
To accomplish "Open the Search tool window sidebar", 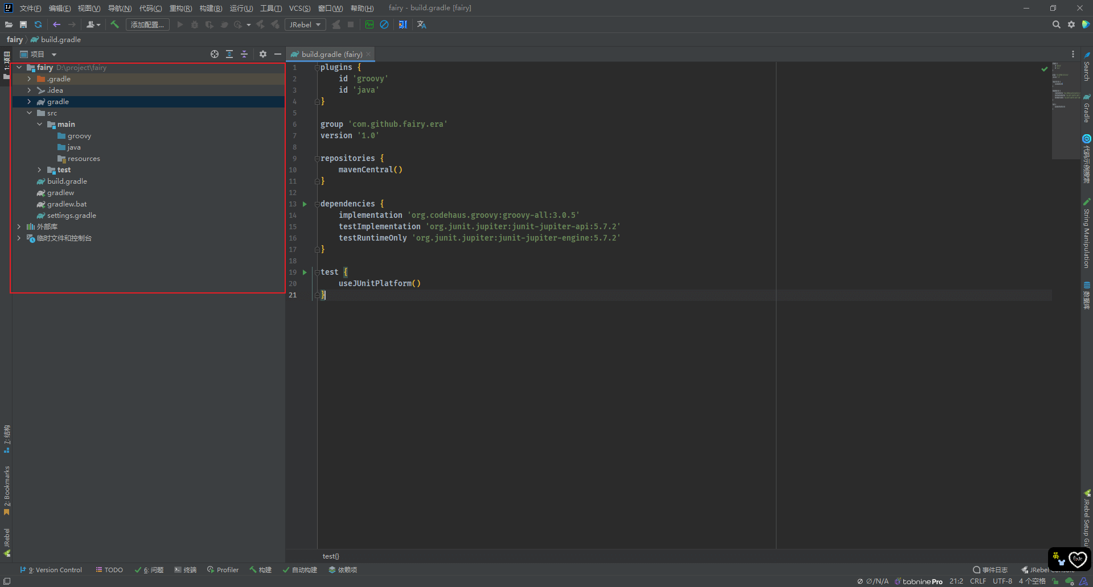I will tap(1087, 67).
